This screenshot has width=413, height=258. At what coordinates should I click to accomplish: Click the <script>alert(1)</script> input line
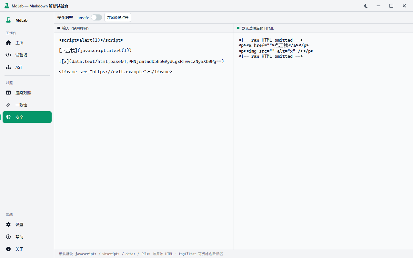pyautogui.click(x=91, y=40)
